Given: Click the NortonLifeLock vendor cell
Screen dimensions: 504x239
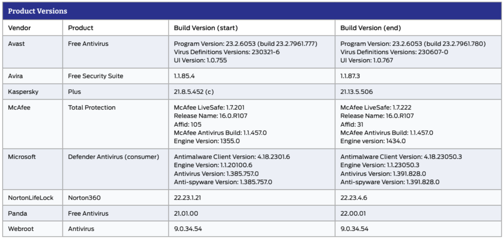Looking at the screenshot, I should tap(31, 198).
